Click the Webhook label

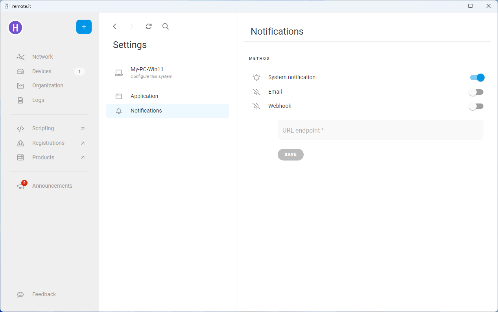click(280, 106)
